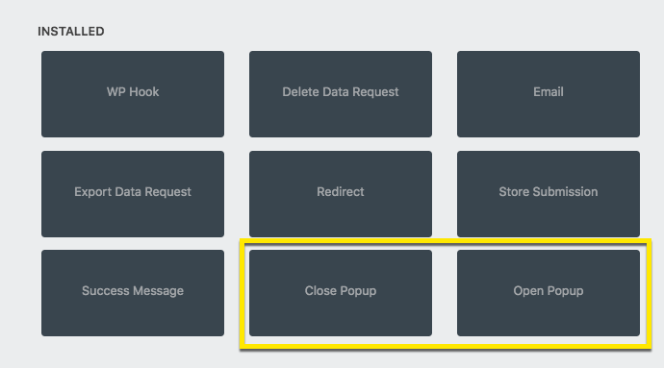Image resolution: width=664 pixels, height=368 pixels.
Task: Click the "Email" label inside its tile
Action: coord(549,92)
